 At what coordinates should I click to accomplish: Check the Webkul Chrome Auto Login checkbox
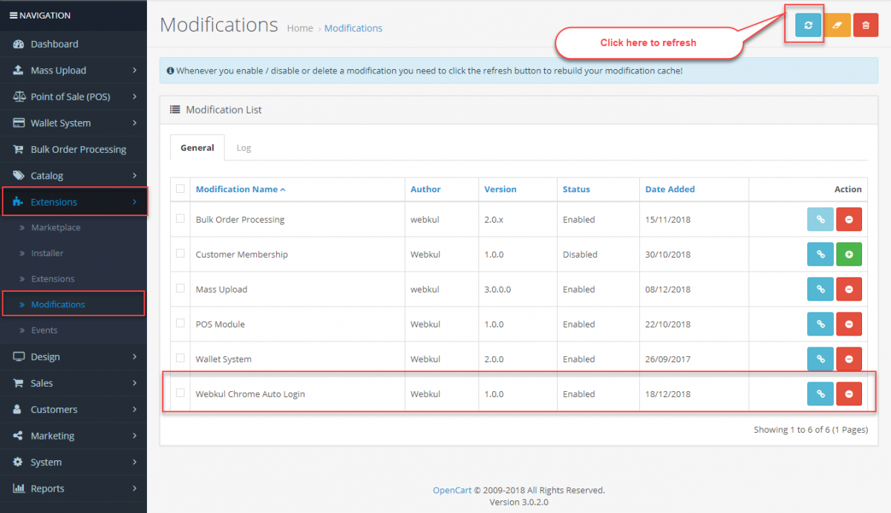180,393
